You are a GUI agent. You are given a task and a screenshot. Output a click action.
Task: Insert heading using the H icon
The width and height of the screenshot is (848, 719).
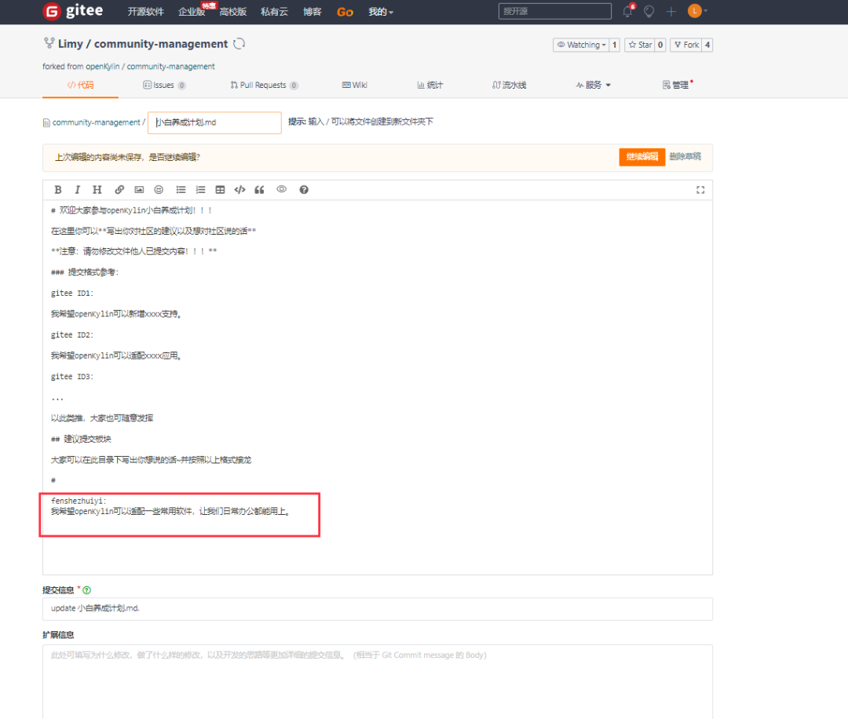pyautogui.click(x=97, y=190)
